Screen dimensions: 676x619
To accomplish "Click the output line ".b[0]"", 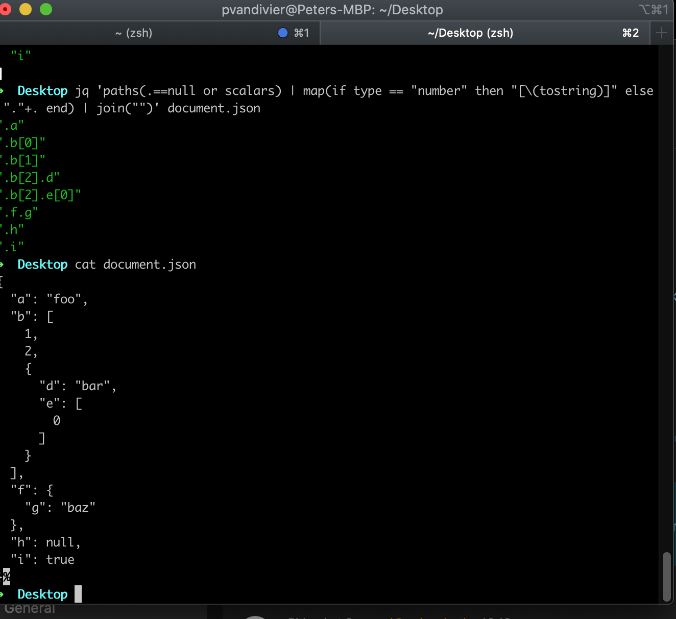I will [22, 143].
